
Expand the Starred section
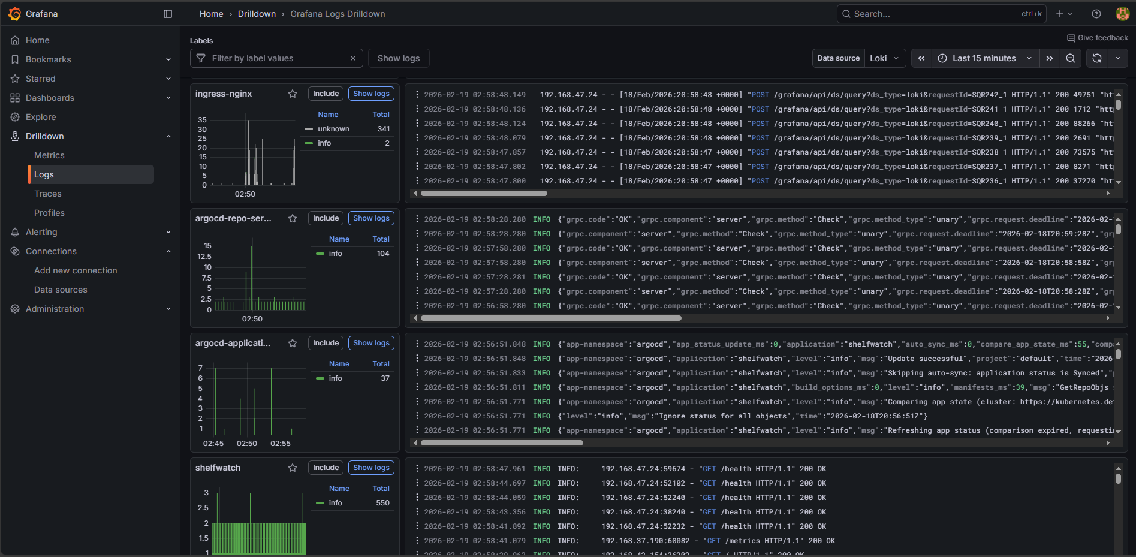point(168,79)
